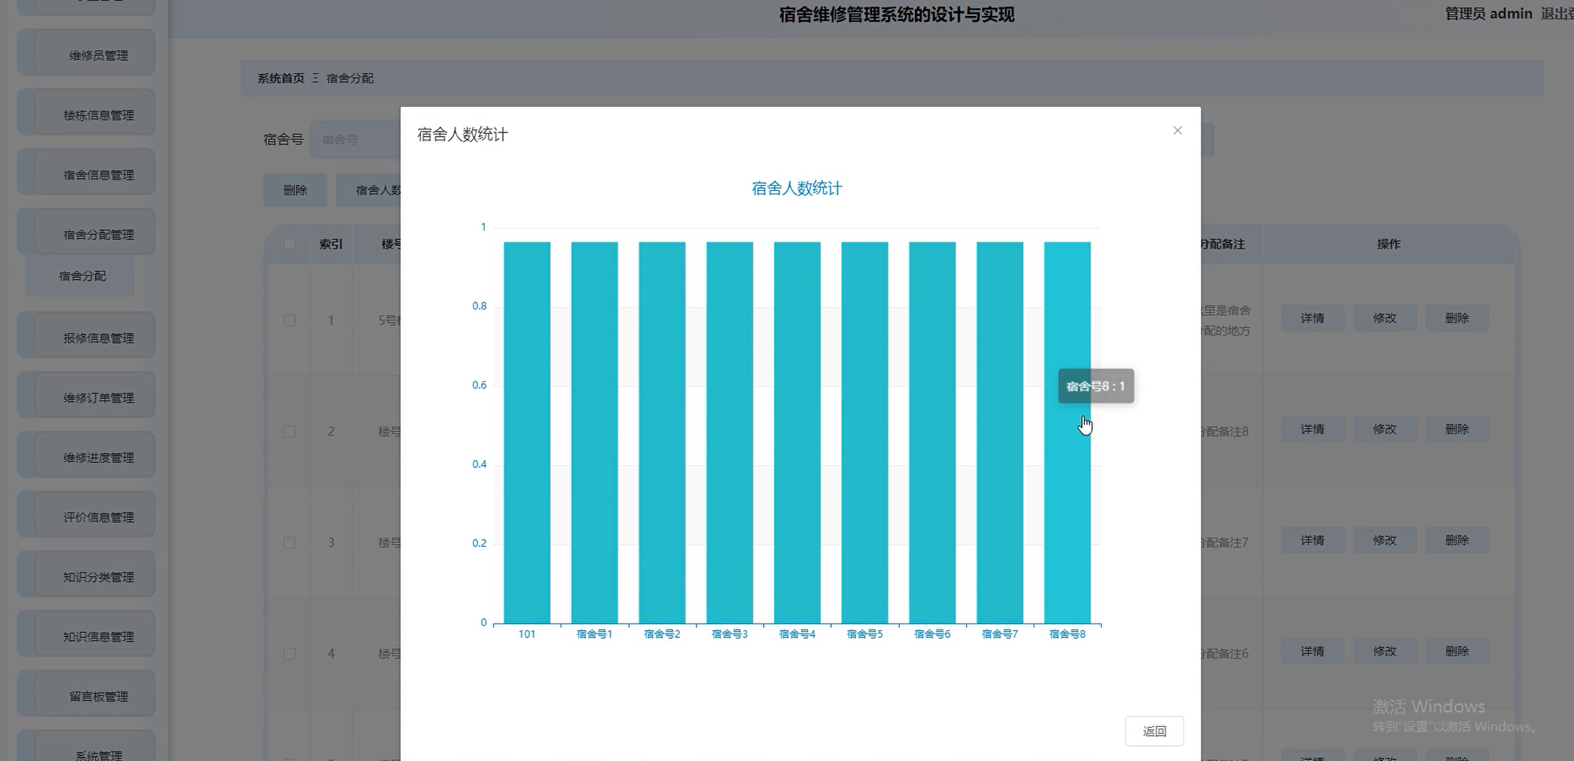The width and height of the screenshot is (1574, 761).
Task: Expand 宿舍分配管理 sidebar menu
Action: point(86,232)
